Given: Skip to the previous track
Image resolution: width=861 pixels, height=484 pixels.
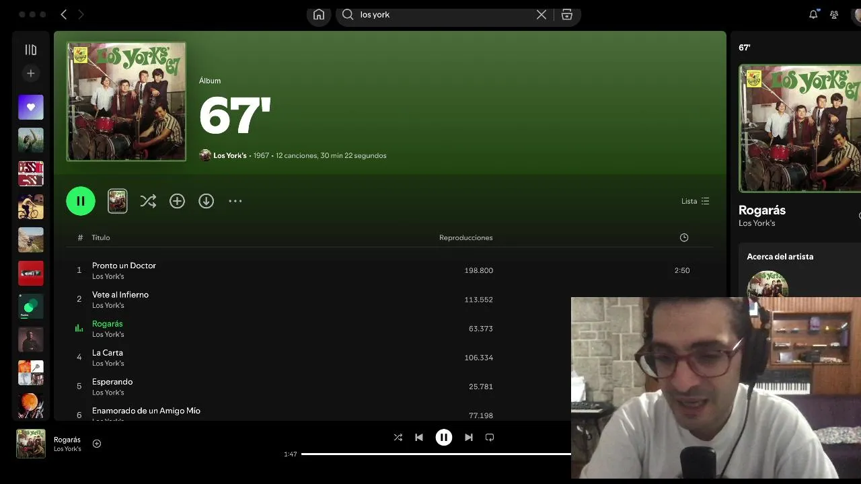Looking at the screenshot, I should click(419, 437).
